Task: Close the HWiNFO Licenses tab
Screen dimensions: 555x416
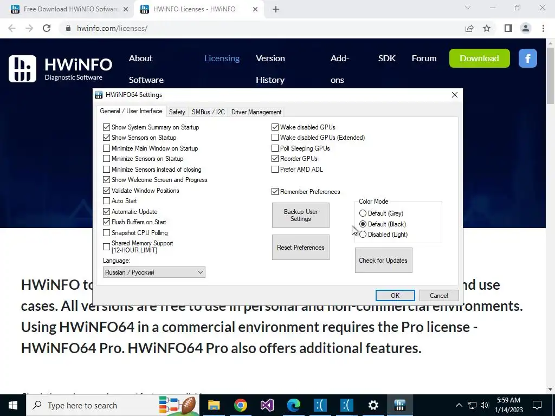Action: (x=255, y=10)
